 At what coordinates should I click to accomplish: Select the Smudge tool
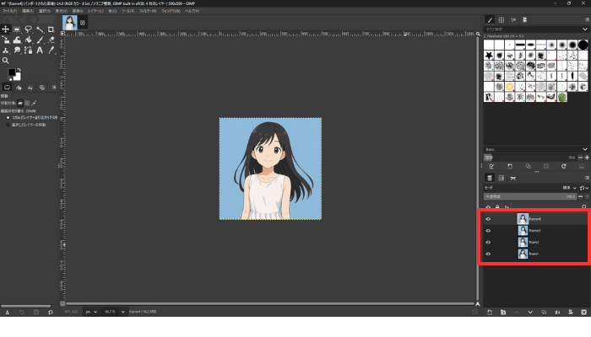pos(17,51)
